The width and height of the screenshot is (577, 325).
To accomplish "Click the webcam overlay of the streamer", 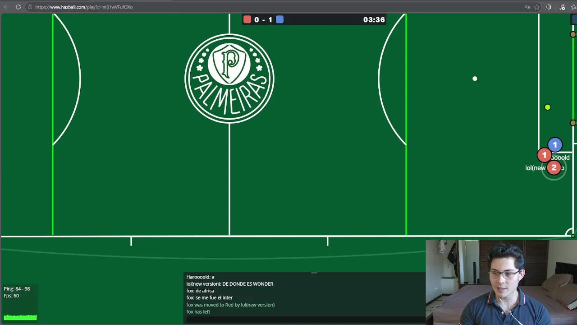I will tap(501, 282).
